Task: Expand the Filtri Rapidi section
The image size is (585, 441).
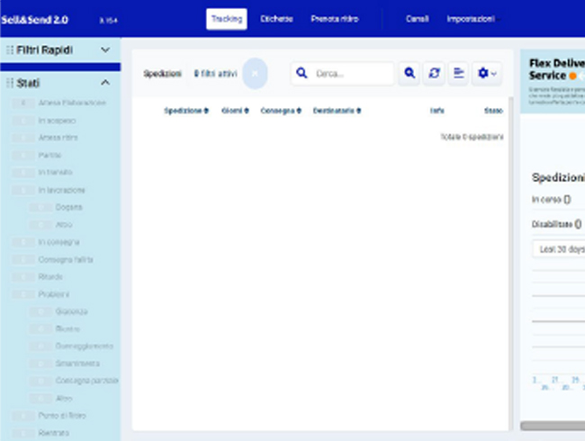Action: pyautogui.click(x=104, y=50)
